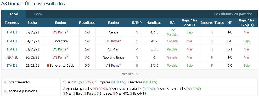
Task: Open the AC Milan team link
Action: pos(114,49)
